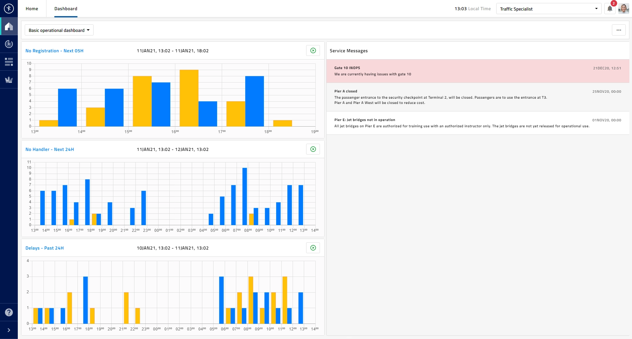
Task: Open the Basic operational dashboard dropdown
Action: click(x=59, y=30)
